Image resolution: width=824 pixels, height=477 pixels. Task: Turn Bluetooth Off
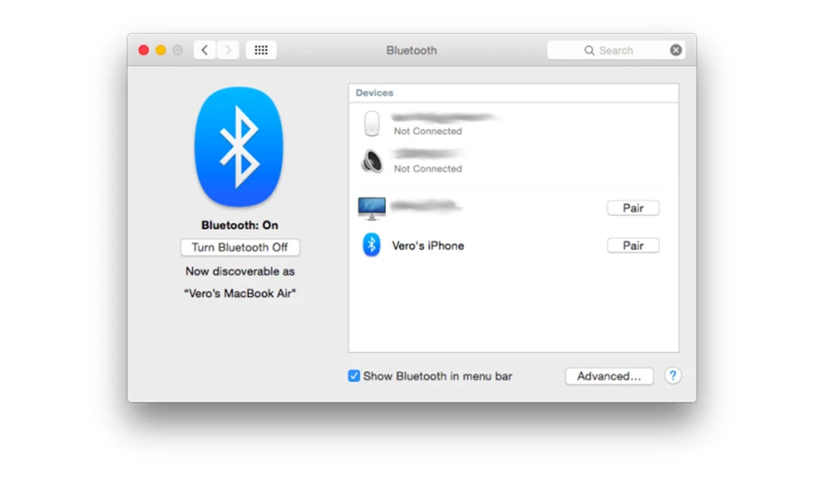click(240, 247)
